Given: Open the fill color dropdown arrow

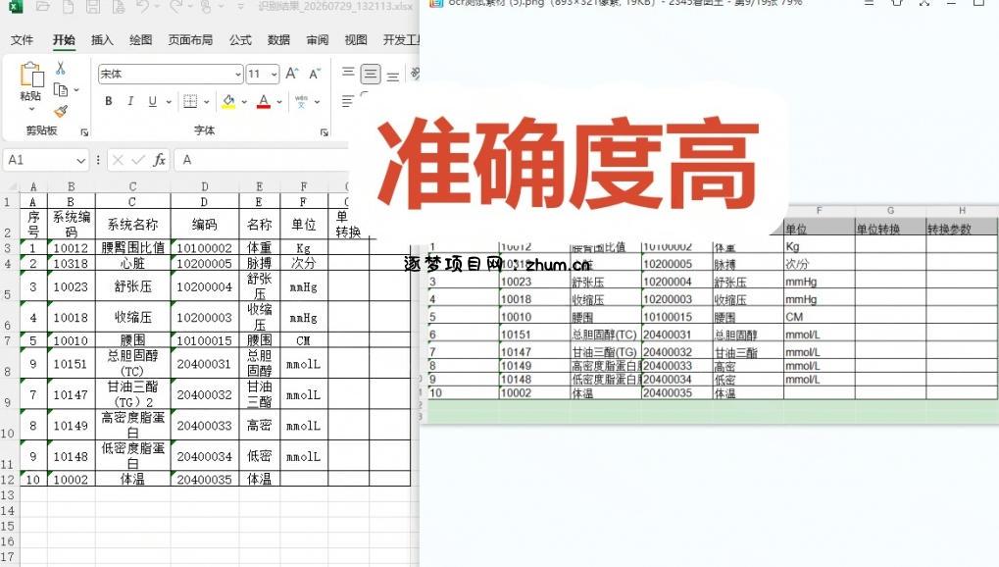Looking at the screenshot, I should [244, 101].
